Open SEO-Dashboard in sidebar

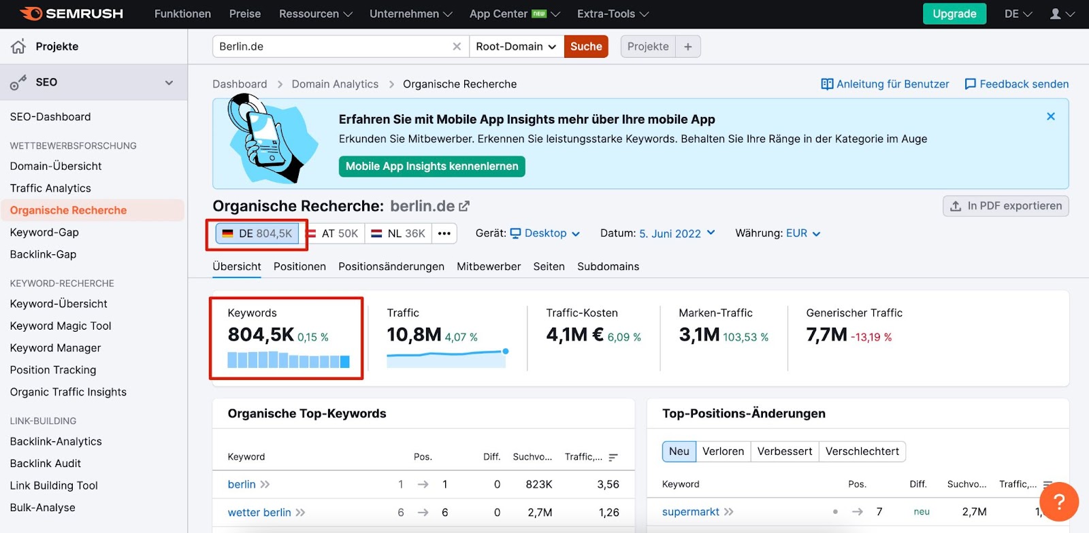pyautogui.click(x=50, y=117)
